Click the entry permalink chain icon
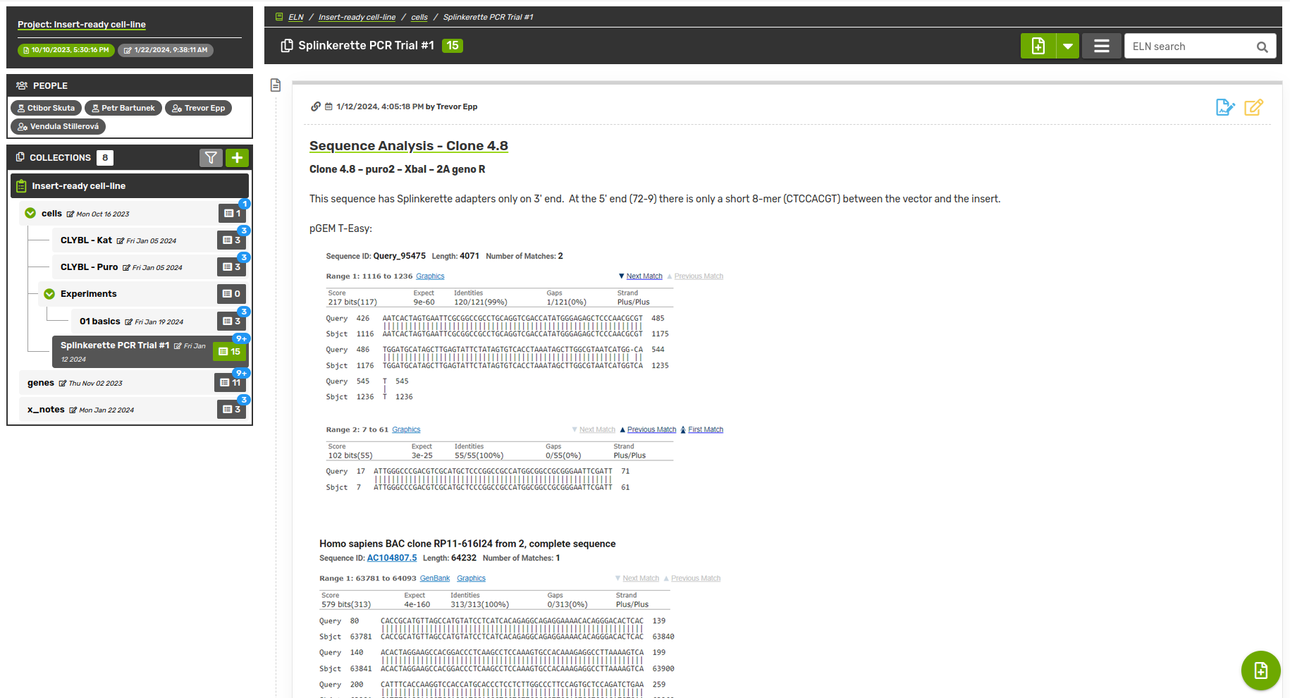Image resolution: width=1290 pixels, height=698 pixels. [316, 106]
